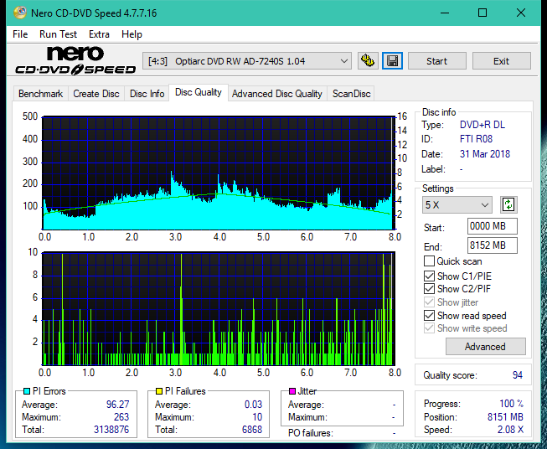Click the PI Errors graph area
This screenshot has width=547, height=449.
coord(219,173)
